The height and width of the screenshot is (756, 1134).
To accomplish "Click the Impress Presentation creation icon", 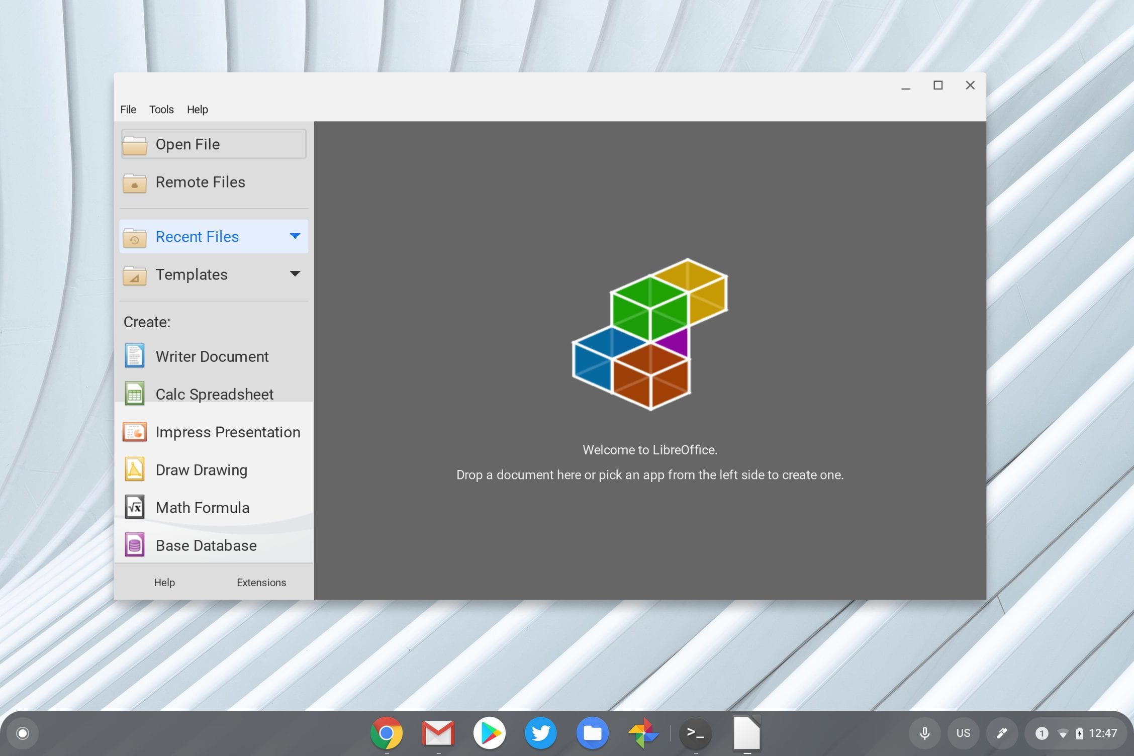I will [134, 432].
